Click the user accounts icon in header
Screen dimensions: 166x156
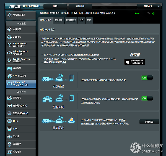148,13
